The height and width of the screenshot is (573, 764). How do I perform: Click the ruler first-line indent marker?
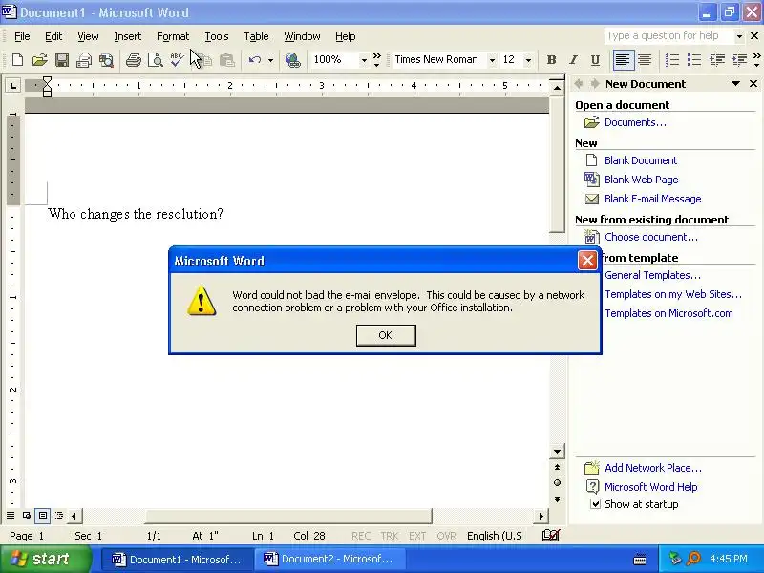47,81
